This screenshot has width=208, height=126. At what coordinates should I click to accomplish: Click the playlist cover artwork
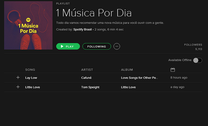[x=28, y=25]
